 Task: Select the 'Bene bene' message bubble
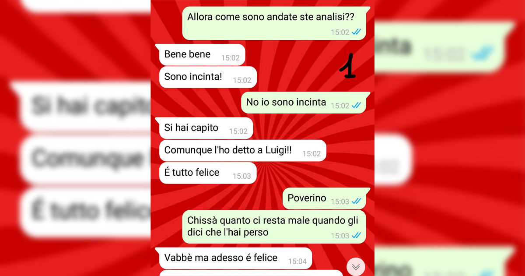pyautogui.click(x=202, y=55)
